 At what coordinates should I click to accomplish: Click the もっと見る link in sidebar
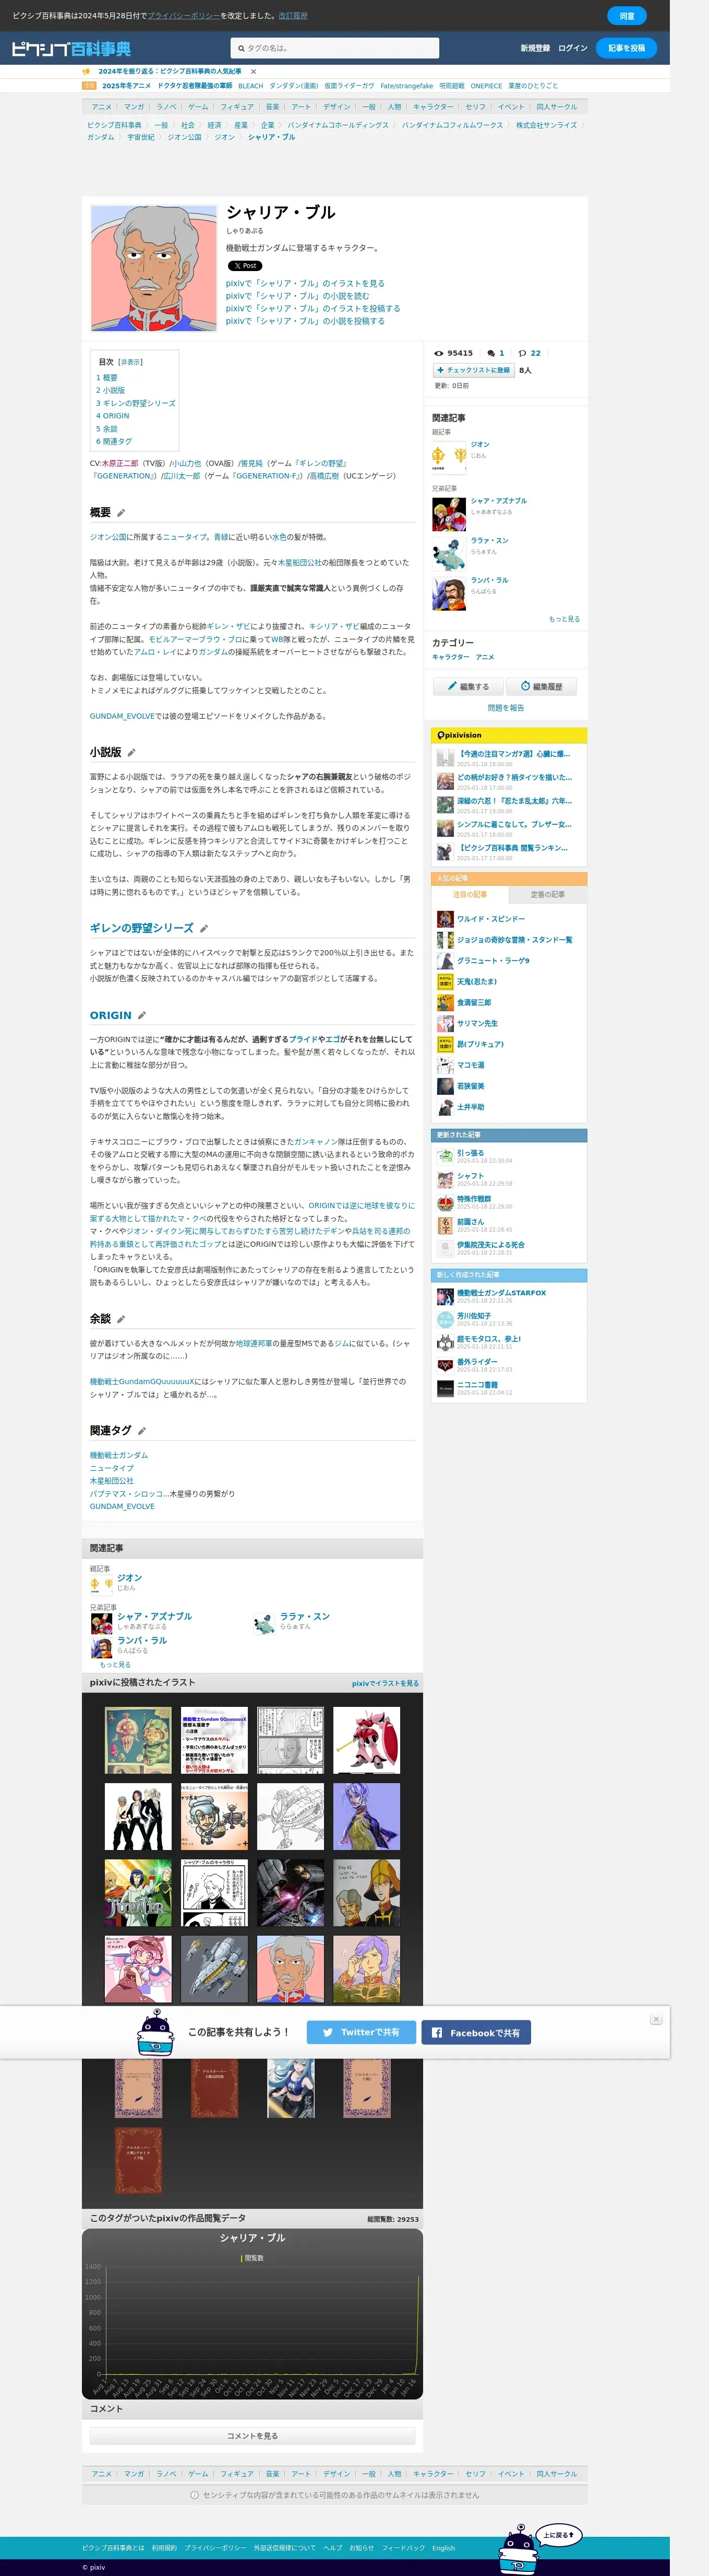[x=564, y=619]
